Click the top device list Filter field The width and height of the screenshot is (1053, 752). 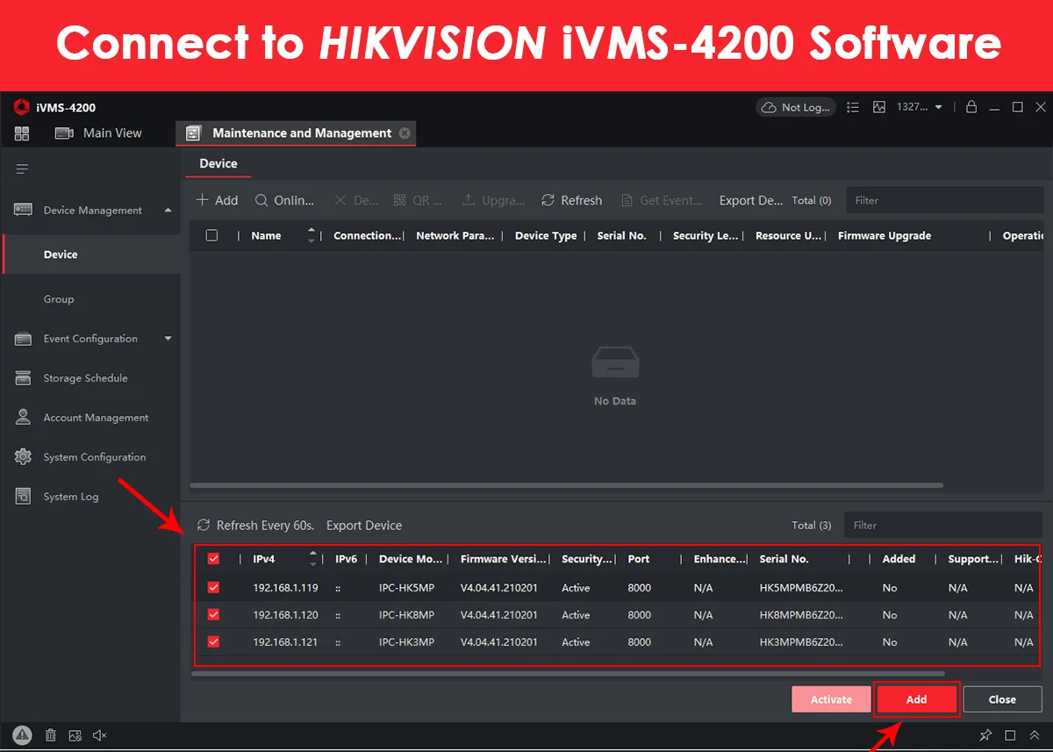pos(944,200)
